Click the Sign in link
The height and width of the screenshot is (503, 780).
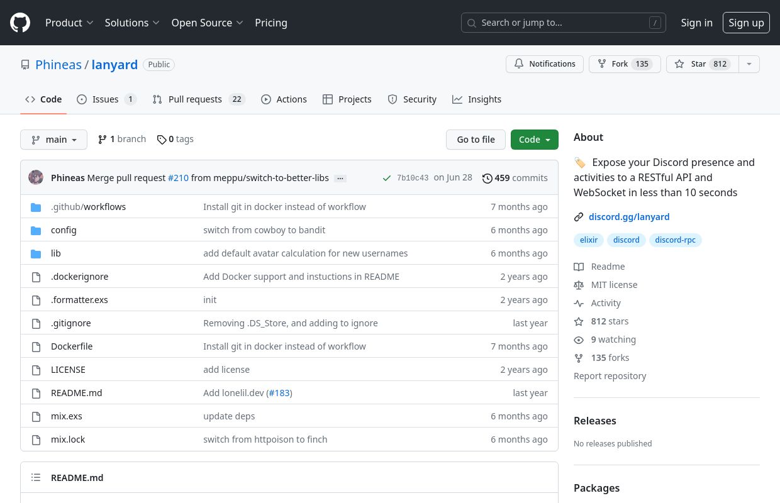click(697, 23)
